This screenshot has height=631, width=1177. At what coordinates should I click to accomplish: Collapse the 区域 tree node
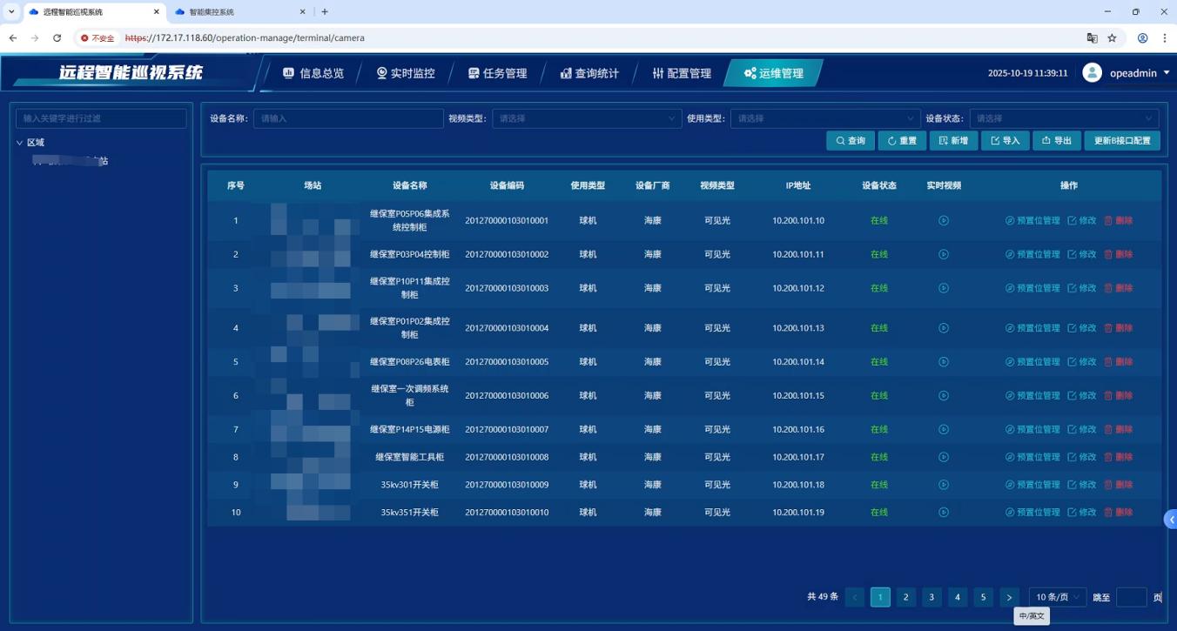(x=20, y=143)
